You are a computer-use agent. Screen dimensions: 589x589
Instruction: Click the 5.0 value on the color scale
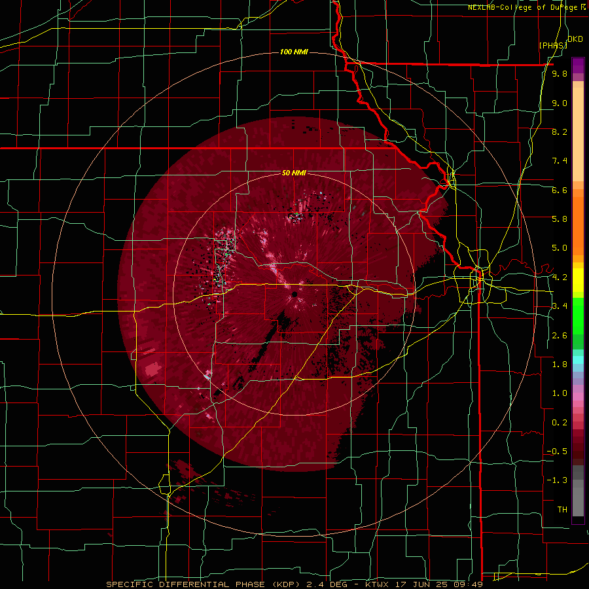point(560,248)
